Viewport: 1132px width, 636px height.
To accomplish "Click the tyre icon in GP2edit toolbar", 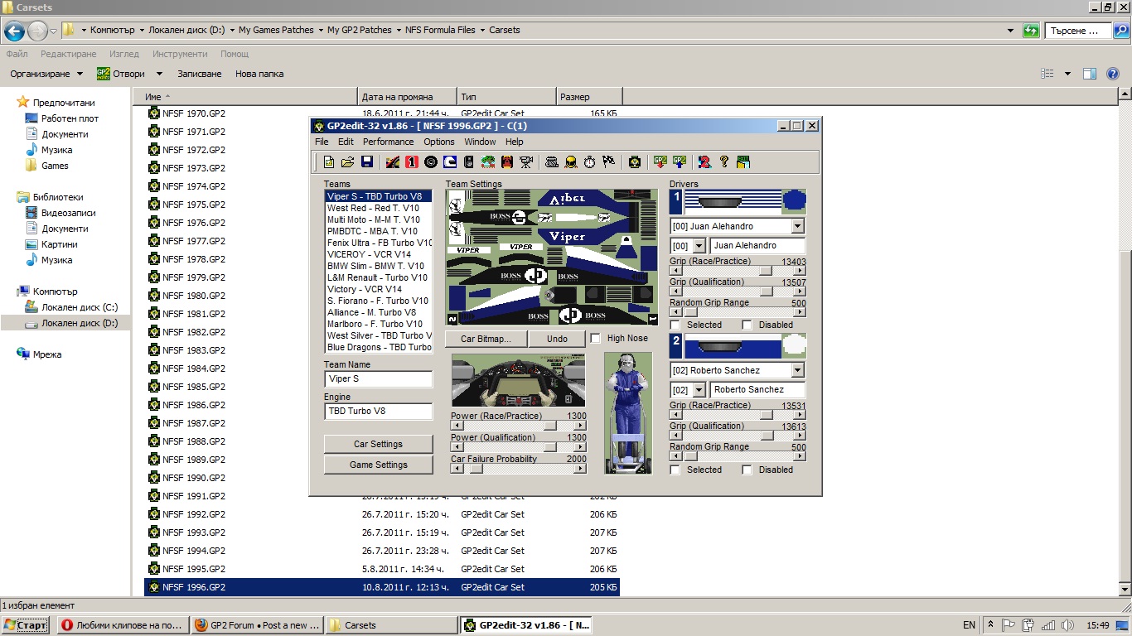I will tap(430, 162).
